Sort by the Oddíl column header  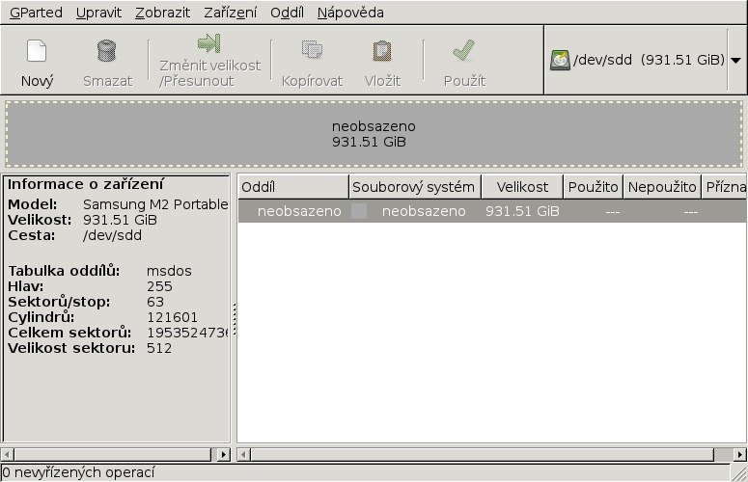coord(293,187)
